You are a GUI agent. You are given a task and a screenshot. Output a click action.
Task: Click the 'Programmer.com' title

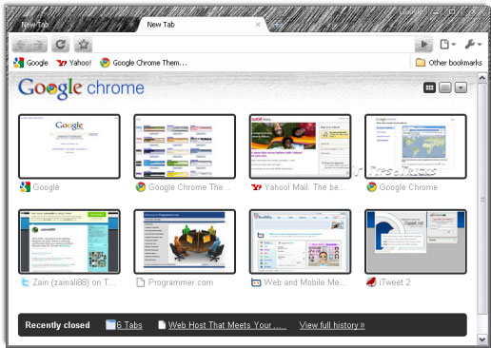(x=181, y=282)
